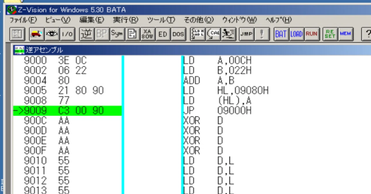Click the Z-Vision title bar app icon
This screenshot has height=194, width=371.
(x=11, y=10)
